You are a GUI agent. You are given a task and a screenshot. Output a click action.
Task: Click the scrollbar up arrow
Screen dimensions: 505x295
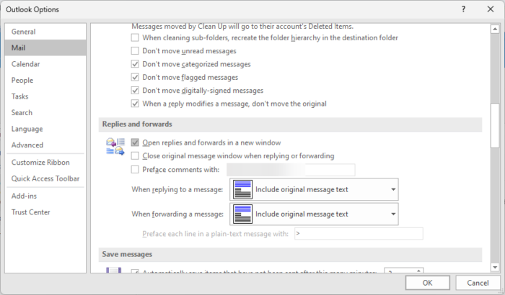pos(495,29)
